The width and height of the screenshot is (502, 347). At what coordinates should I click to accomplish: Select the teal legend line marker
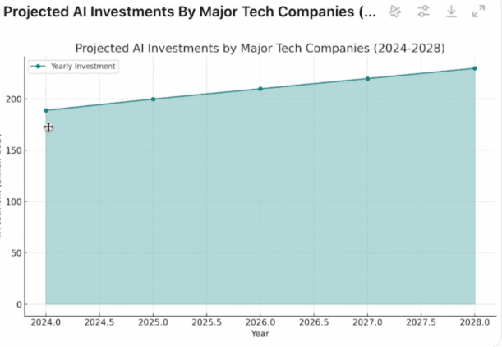(x=39, y=66)
